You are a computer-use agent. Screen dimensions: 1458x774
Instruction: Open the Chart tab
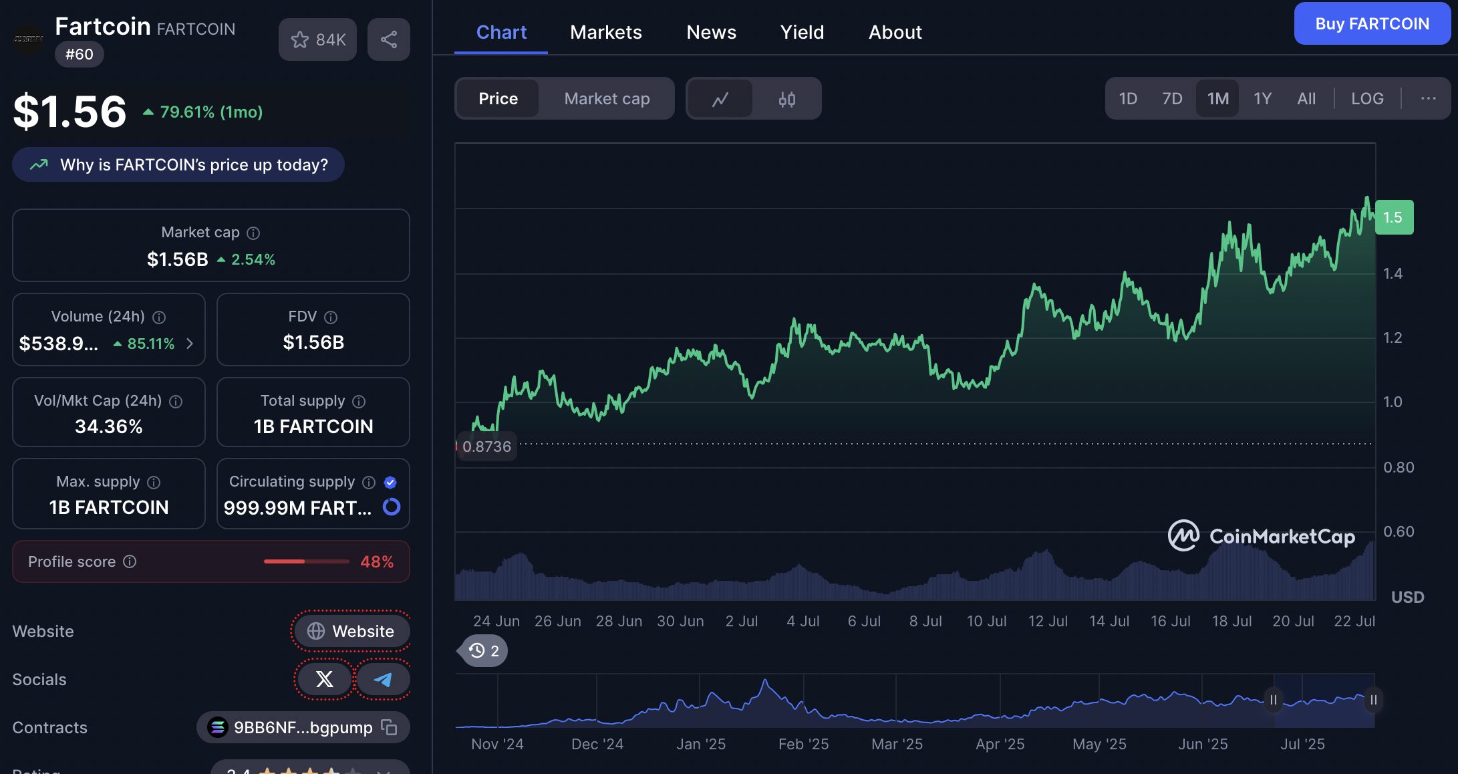pos(501,32)
